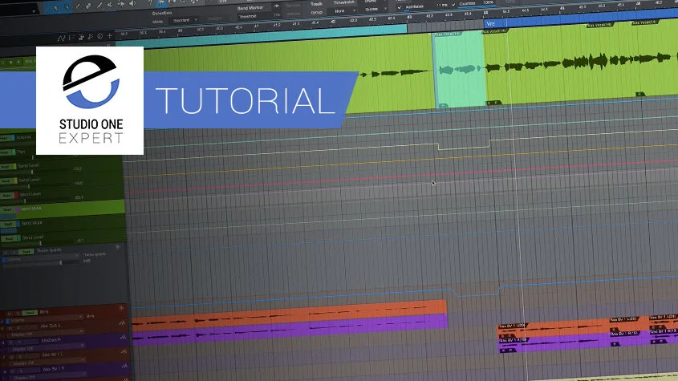Mute the BVs folder track
Viewport: 678px width, 381px height.
click(x=9, y=314)
